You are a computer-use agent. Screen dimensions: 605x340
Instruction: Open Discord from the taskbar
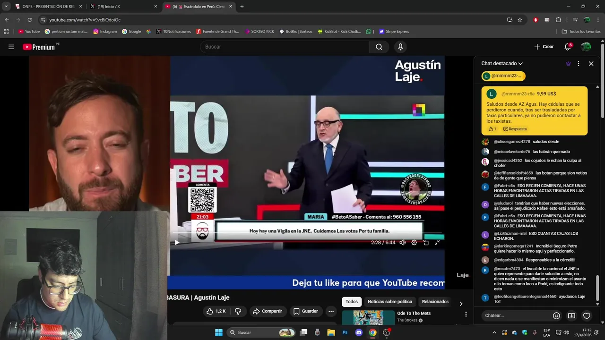coord(359,332)
